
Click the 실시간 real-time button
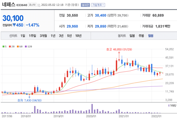tap(85, 5)
